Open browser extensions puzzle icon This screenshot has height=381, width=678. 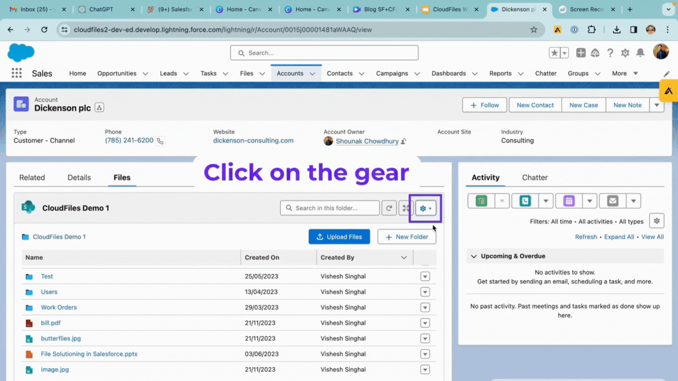pyautogui.click(x=591, y=30)
